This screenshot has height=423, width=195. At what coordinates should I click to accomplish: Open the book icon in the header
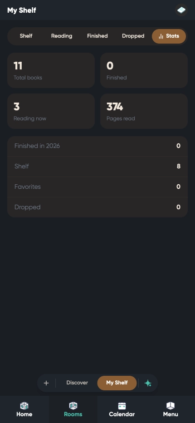[181, 10]
